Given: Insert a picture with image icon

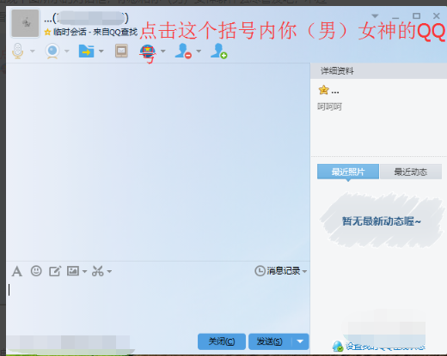Looking at the screenshot, I should [x=73, y=271].
